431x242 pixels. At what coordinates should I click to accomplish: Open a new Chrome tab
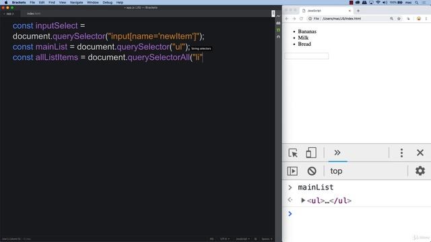pos(358,11)
